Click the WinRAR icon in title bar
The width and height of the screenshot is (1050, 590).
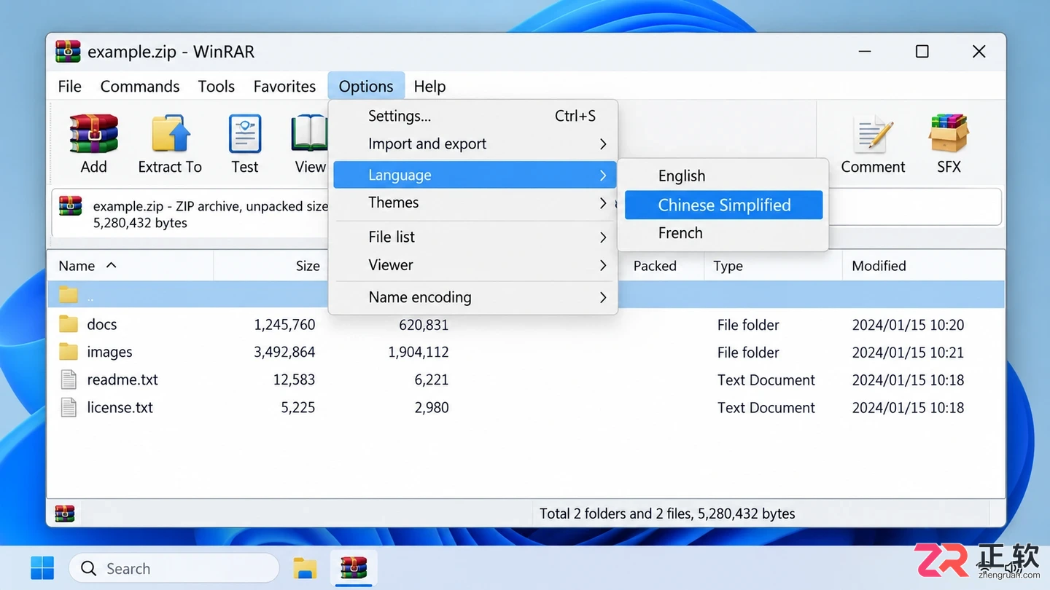pyautogui.click(x=68, y=52)
